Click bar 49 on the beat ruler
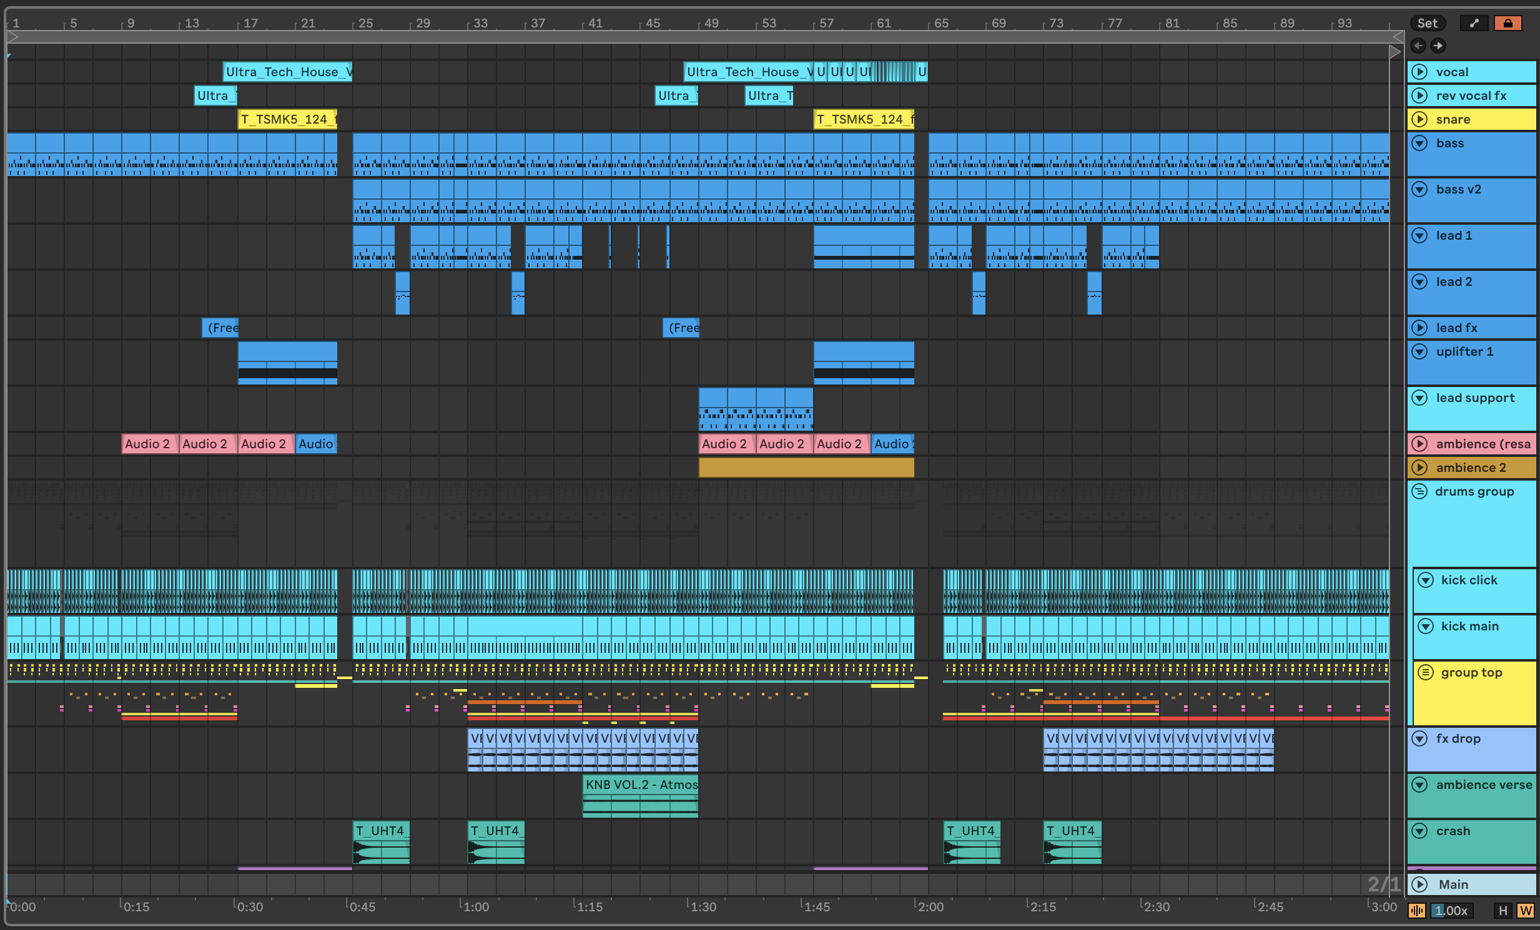This screenshot has height=930, width=1540. (x=711, y=23)
